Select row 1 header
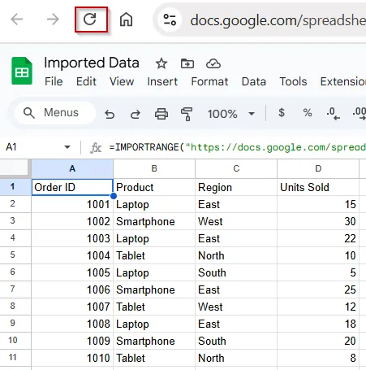This screenshot has width=366, height=370. 15,187
